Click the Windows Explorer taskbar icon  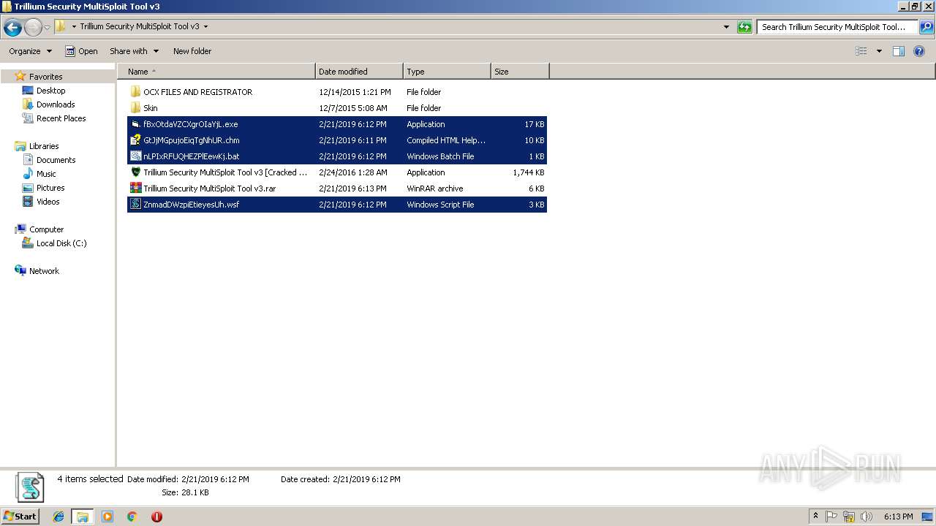pos(83,517)
